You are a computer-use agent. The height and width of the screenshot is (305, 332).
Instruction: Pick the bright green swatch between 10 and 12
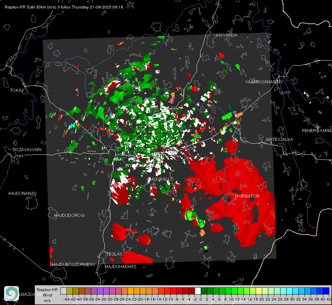[234, 291]
